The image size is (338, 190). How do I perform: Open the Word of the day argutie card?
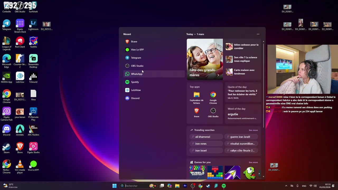click(x=243, y=114)
